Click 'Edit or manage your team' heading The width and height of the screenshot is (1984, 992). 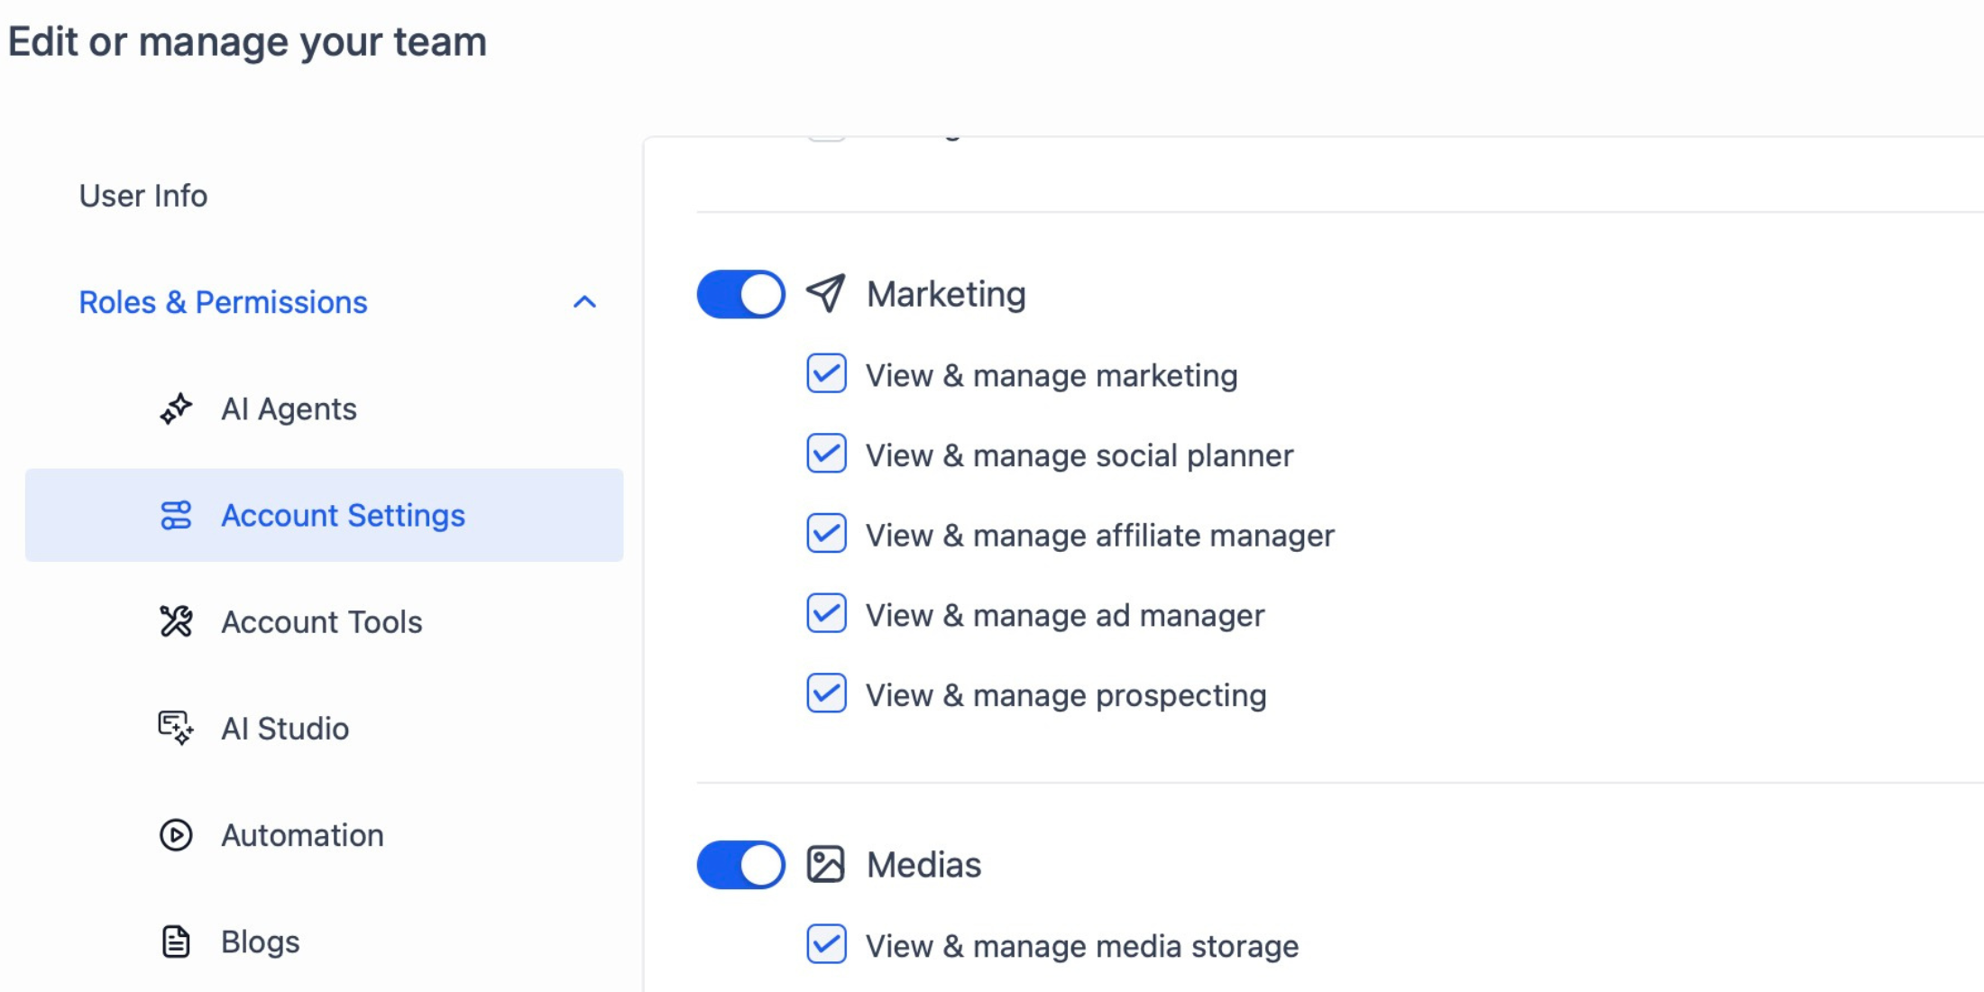247,41
